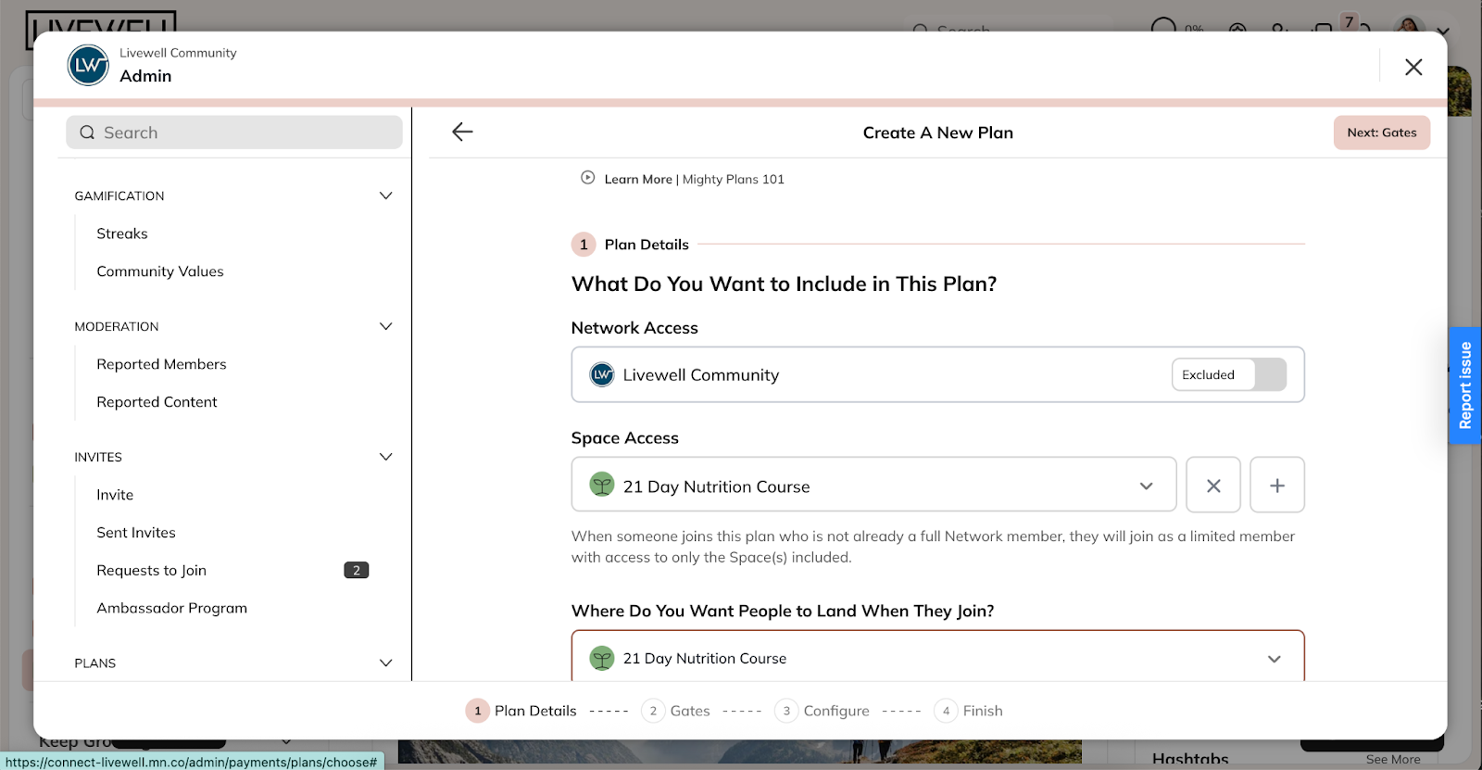Click the magnifier icon in the admin search

(x=87, y=133)
